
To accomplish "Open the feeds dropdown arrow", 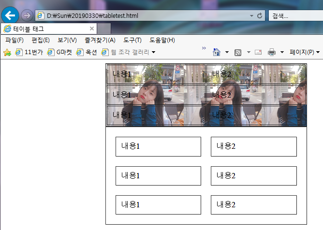I will (x=249, y=52).
